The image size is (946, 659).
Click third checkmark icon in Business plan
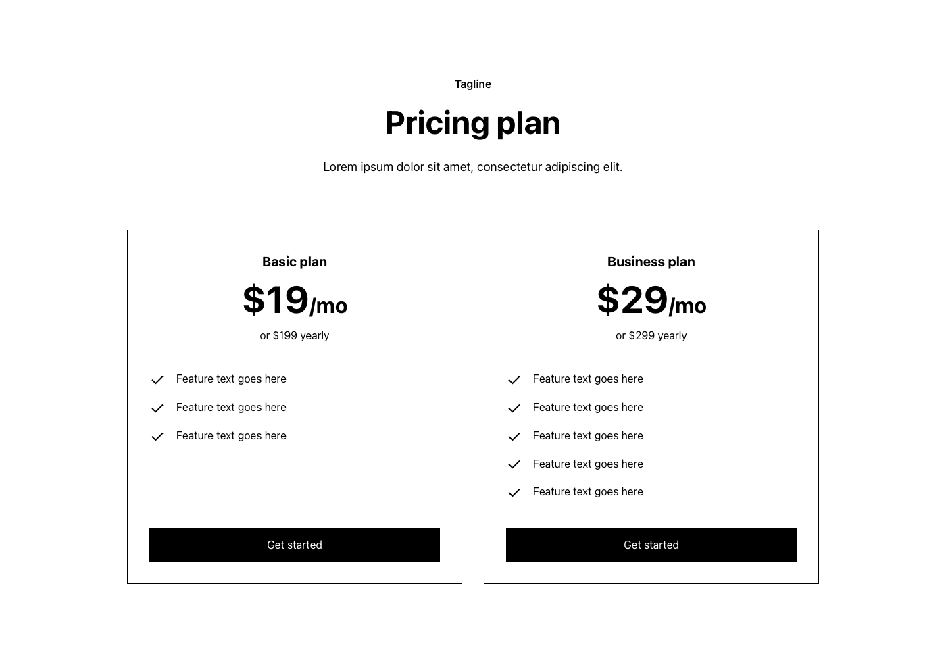click(x=514, y=437)
